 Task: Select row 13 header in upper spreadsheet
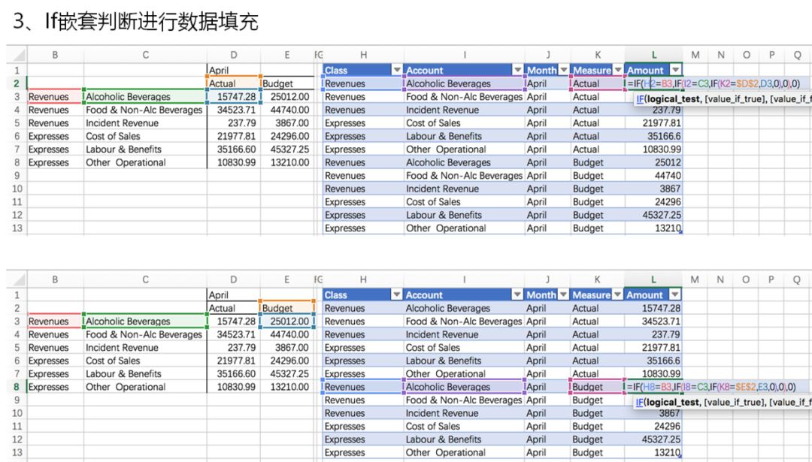[x=17, y=228]
